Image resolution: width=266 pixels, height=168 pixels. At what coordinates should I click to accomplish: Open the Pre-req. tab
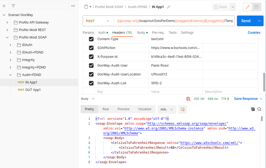(158, 32)
